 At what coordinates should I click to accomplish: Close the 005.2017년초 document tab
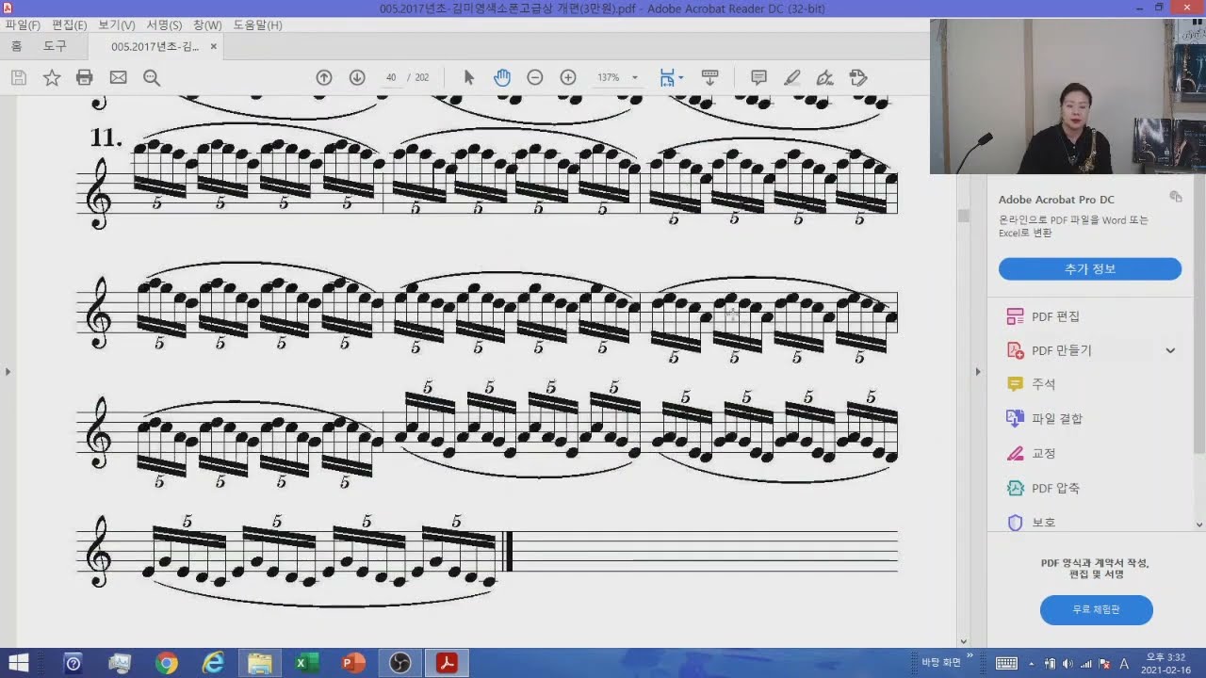tap(214, 46)
